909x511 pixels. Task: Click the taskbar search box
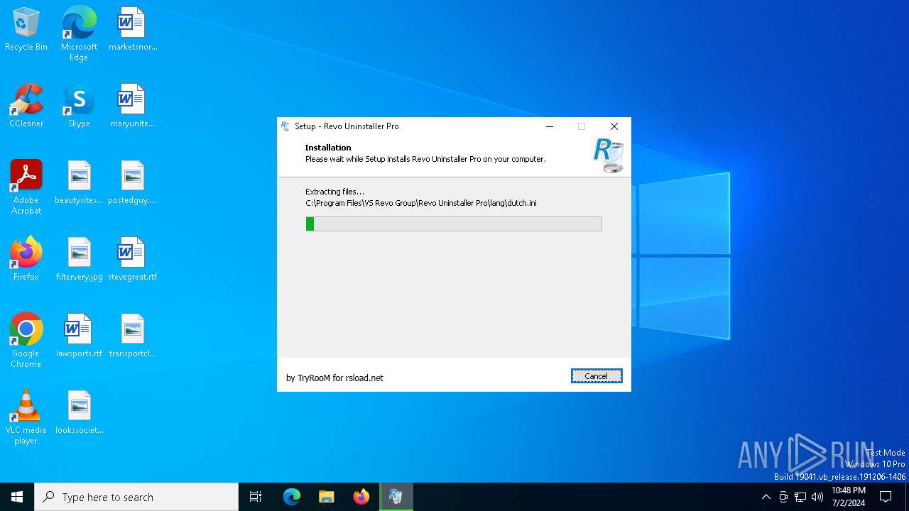(x=136, y=497)
